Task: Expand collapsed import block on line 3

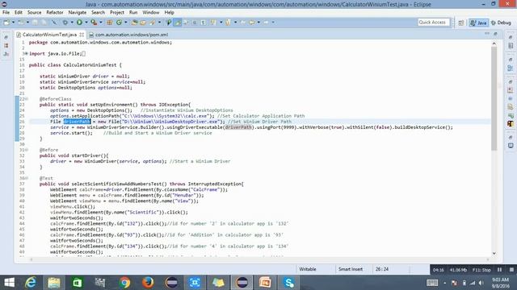Action: pos(26,53)
